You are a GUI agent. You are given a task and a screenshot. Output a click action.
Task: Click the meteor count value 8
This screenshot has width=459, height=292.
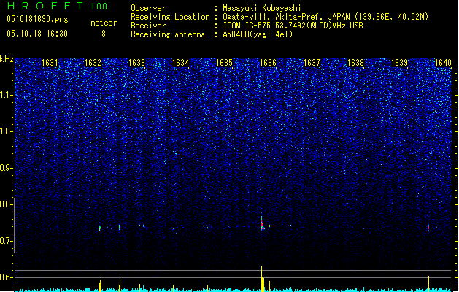[104, 34]
